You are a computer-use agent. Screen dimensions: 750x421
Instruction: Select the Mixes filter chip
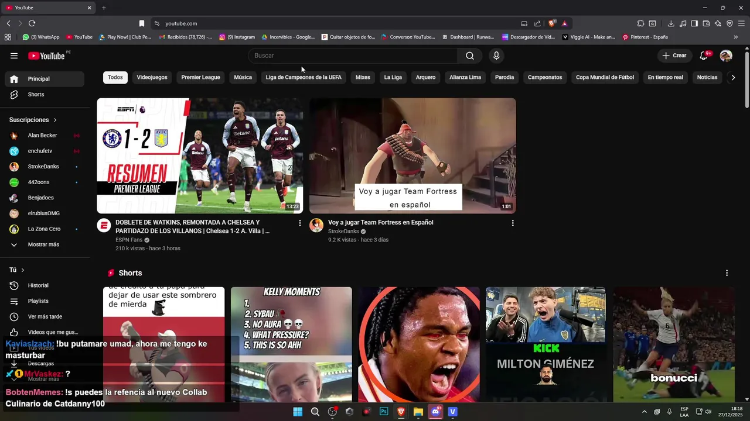(x=363, y=77)
